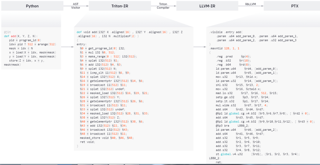The height and width of the screenshot is (165, 320).
Task: Click the '@jit' decorator line
Action: [x=7, y=32]
